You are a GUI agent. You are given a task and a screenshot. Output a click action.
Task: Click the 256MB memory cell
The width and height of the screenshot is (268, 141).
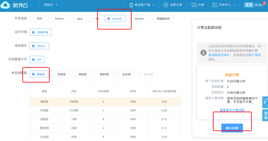74,102
